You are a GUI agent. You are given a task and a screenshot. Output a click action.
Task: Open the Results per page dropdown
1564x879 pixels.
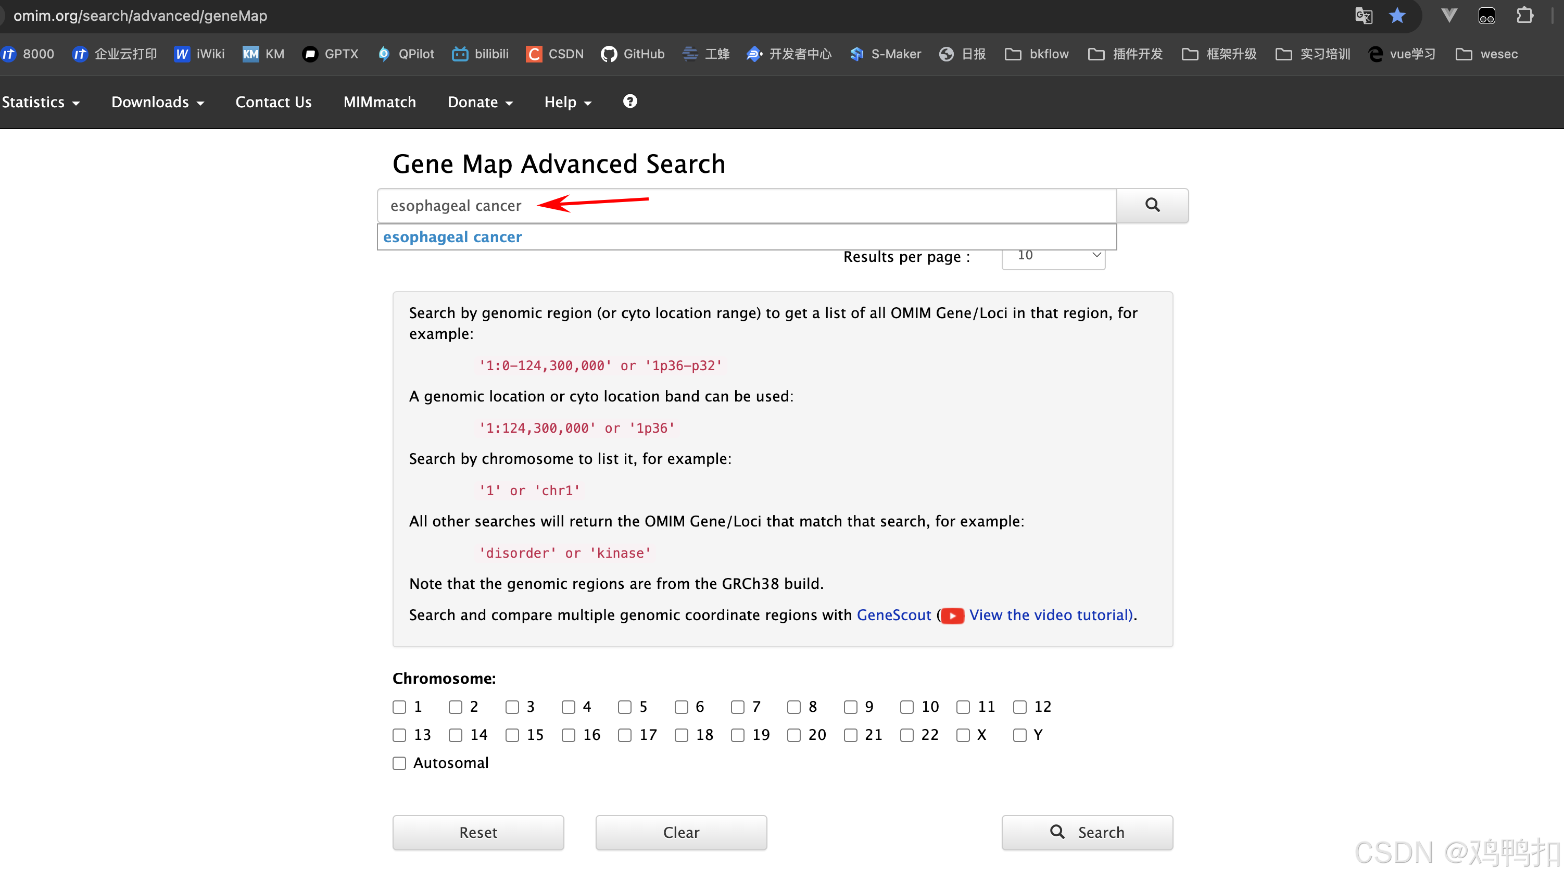point(1053,258)
